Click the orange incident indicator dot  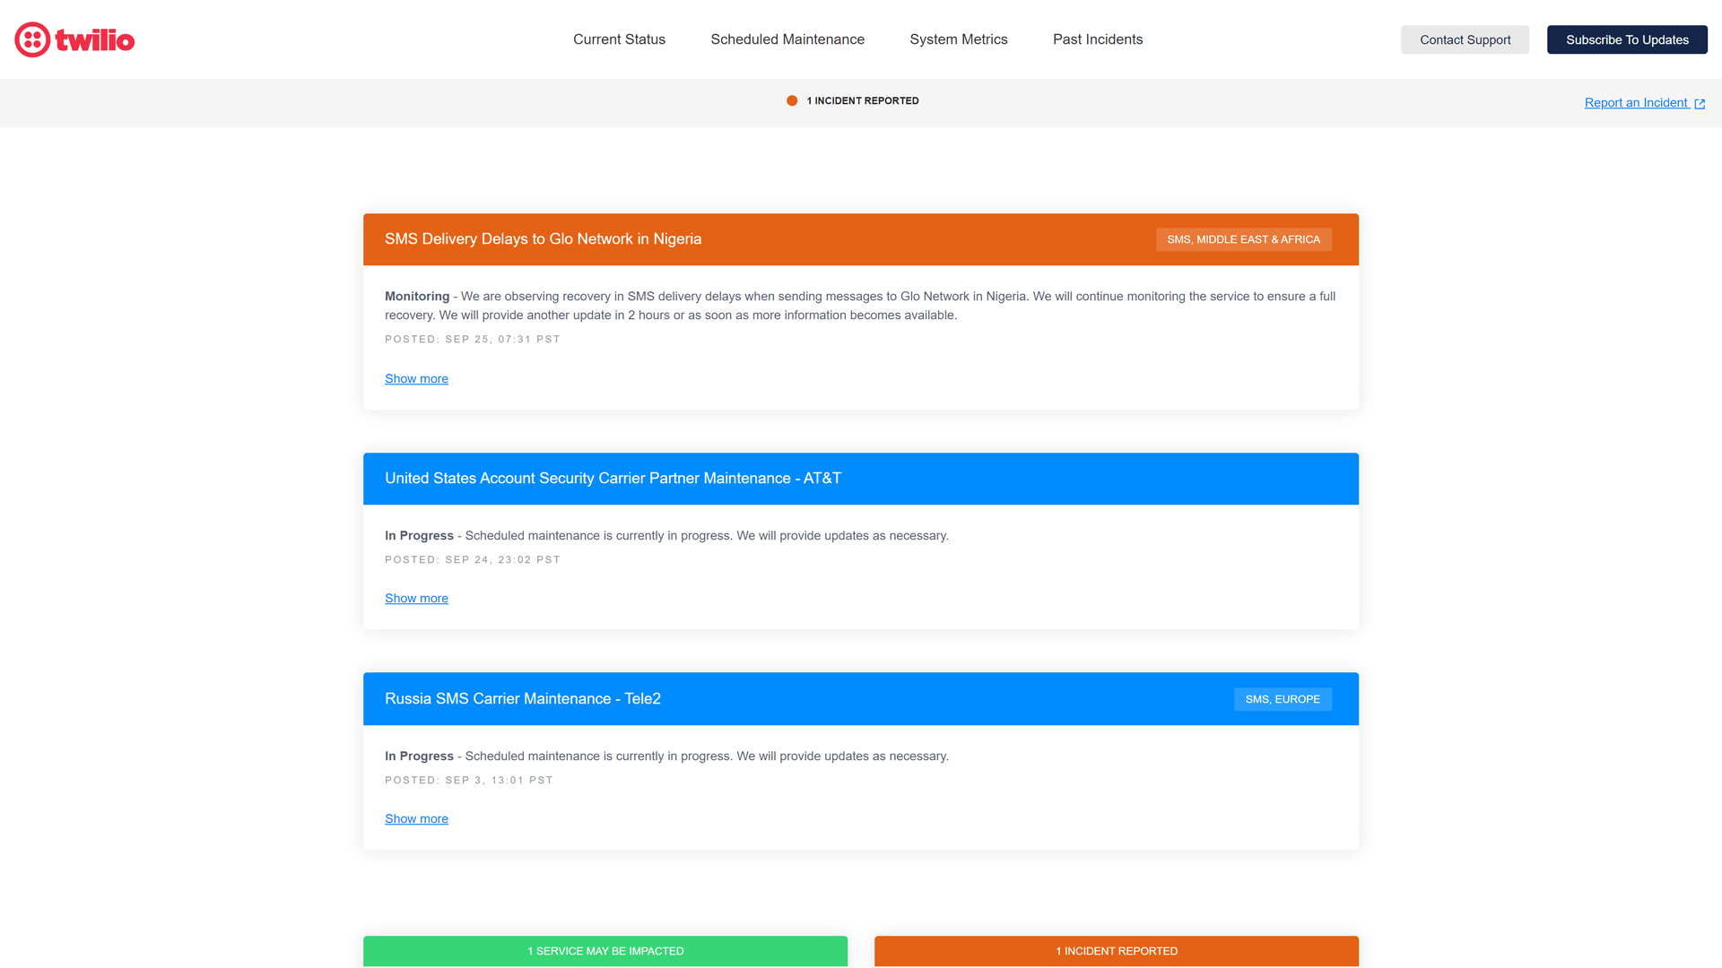793,100
